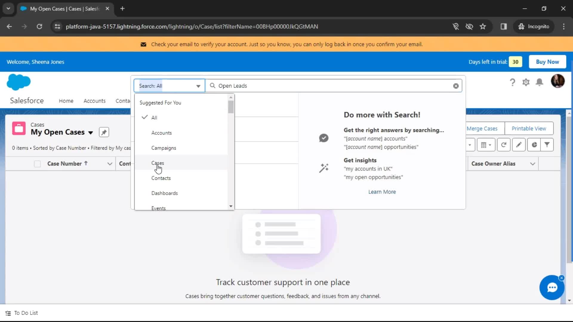Click the Buy Now button
This screenshot has width=573, height=322.
[x=547, y=62]
